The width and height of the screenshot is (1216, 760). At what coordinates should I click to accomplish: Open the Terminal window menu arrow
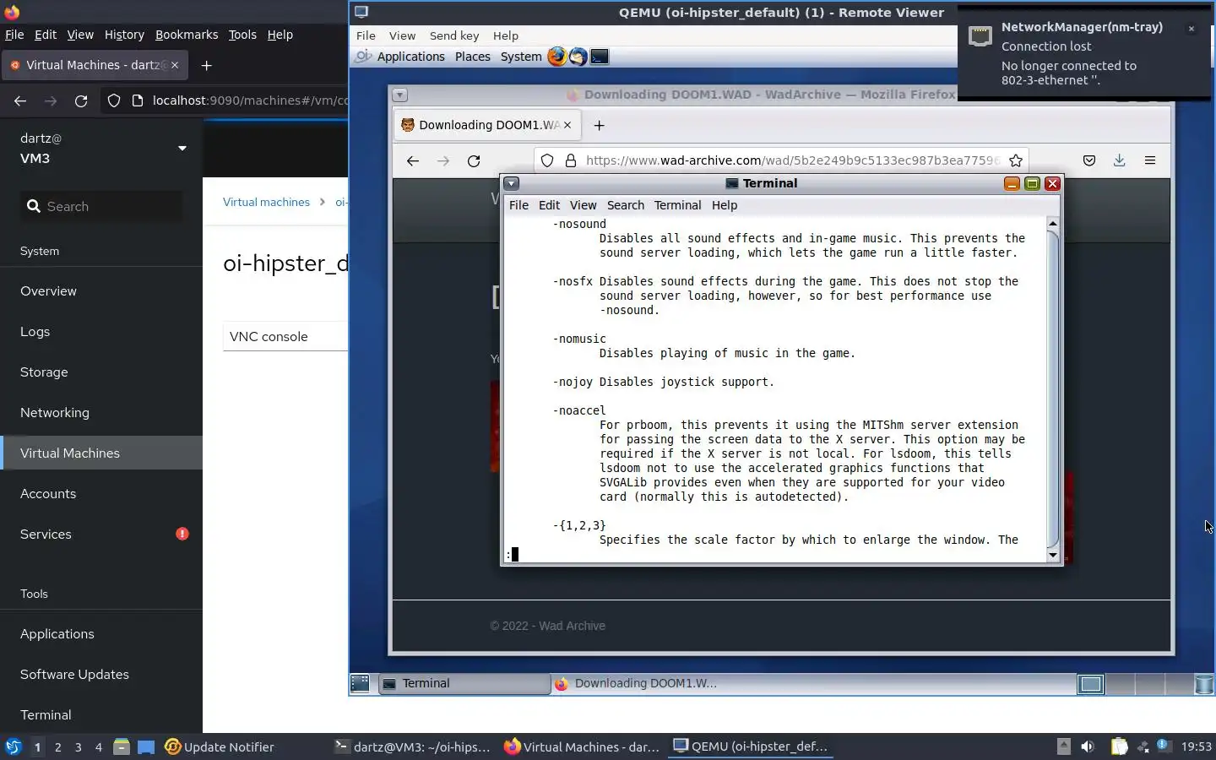(x=512, y=183)
